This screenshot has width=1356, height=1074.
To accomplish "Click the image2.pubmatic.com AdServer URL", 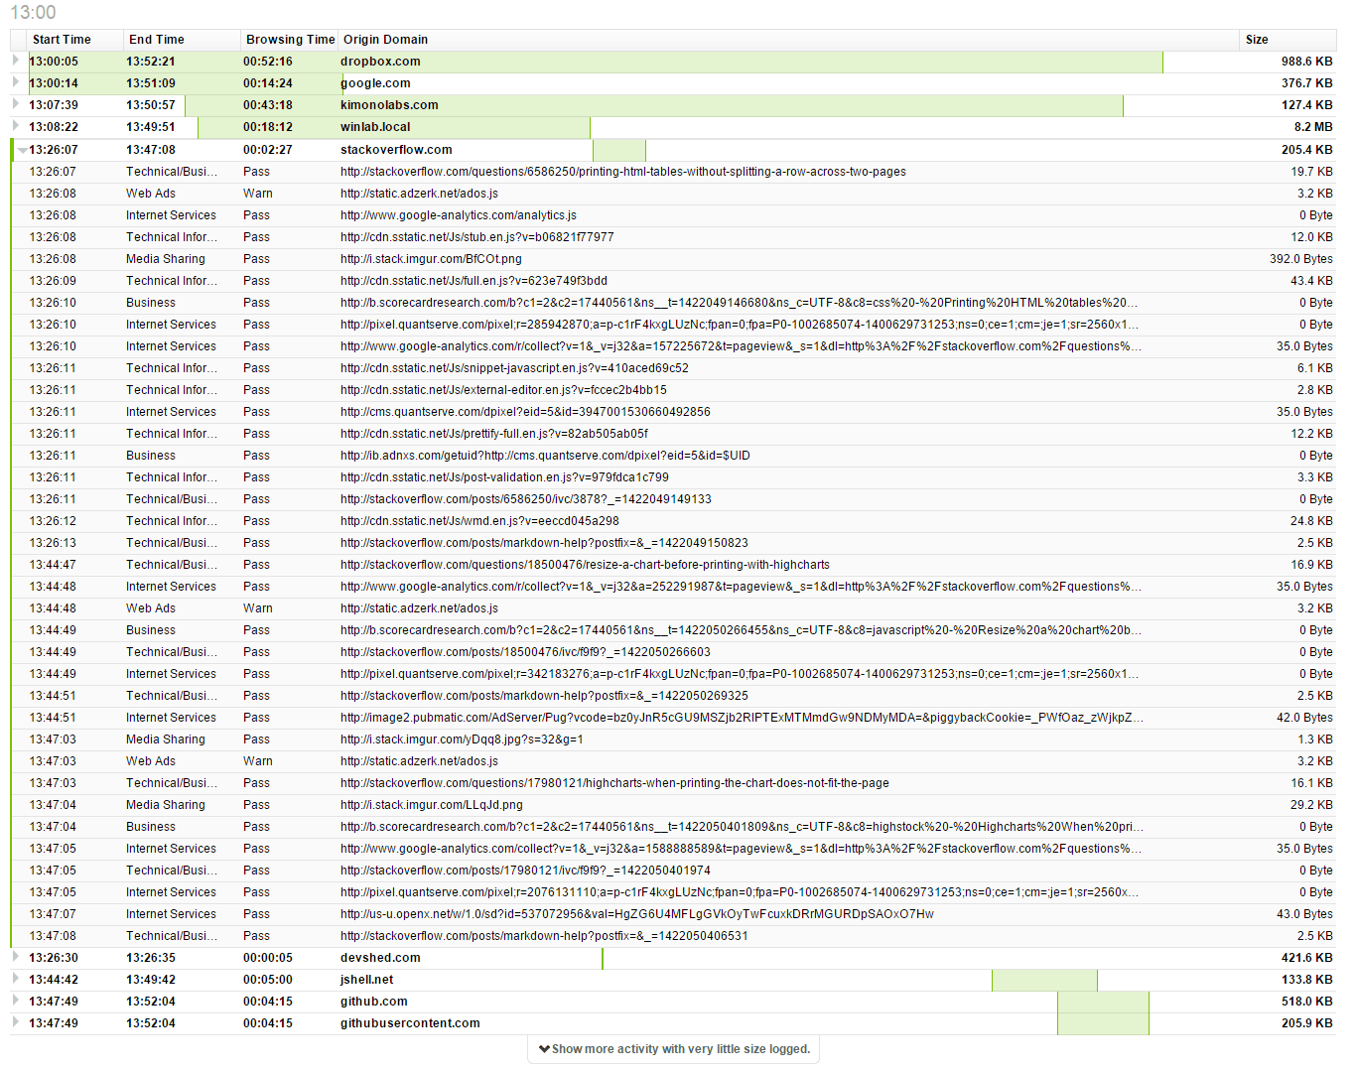I will click(742, 718).
